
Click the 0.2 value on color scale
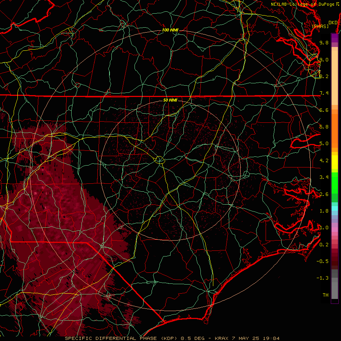(x=324, y=245)
